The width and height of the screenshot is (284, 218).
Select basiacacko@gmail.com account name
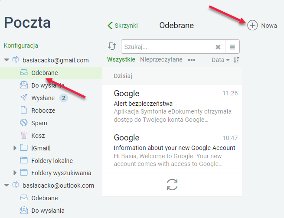point(55,60)
